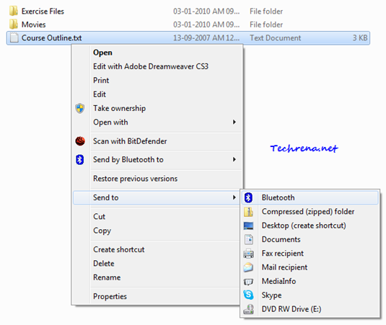Click the DVD RW Drive disc icon
Image resolution: width=386 pixels, height=325 pixels.
pos(248,309)
